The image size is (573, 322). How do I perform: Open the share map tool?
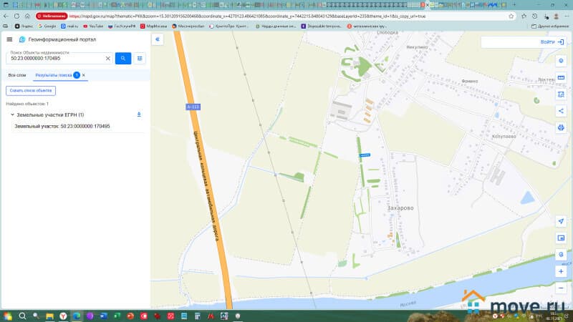(561, 111)
